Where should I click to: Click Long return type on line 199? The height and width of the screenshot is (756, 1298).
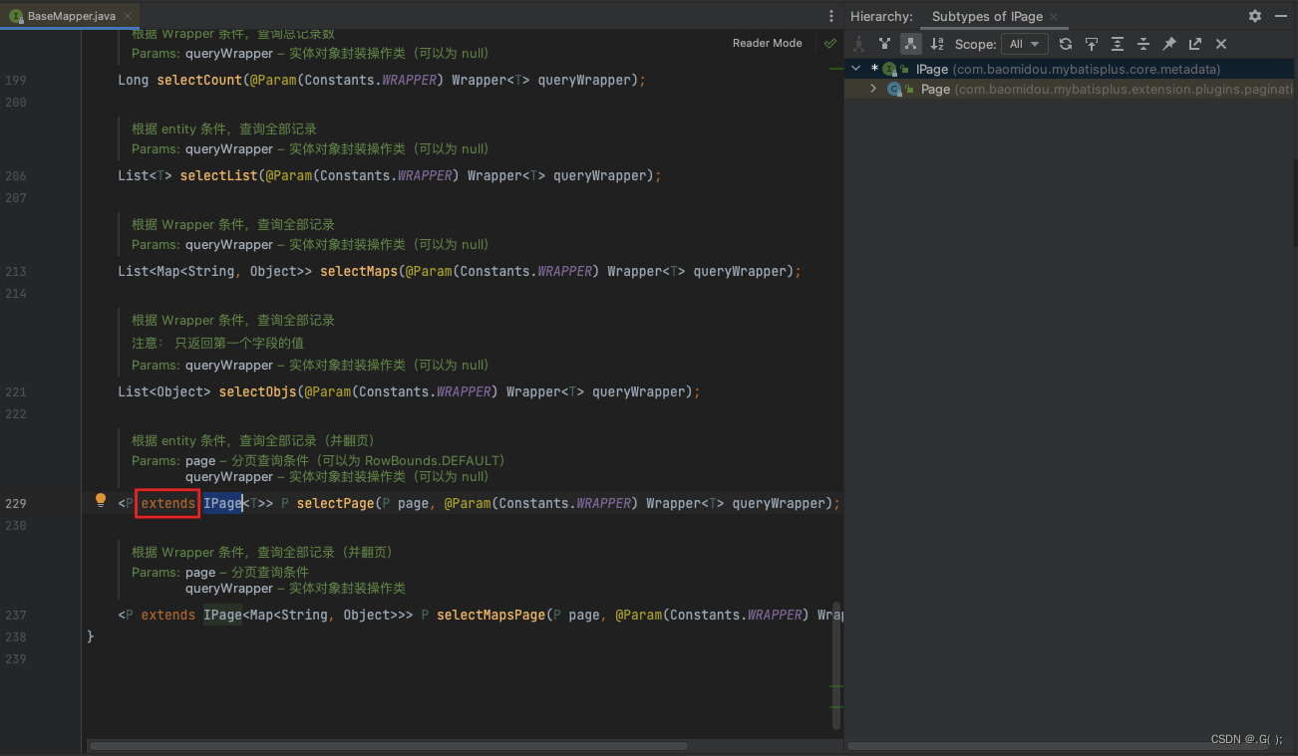coord(134,80)
